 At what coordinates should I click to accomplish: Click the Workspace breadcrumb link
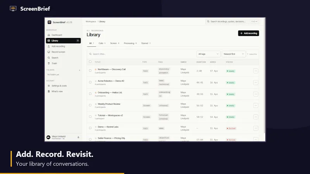[91, 22]
